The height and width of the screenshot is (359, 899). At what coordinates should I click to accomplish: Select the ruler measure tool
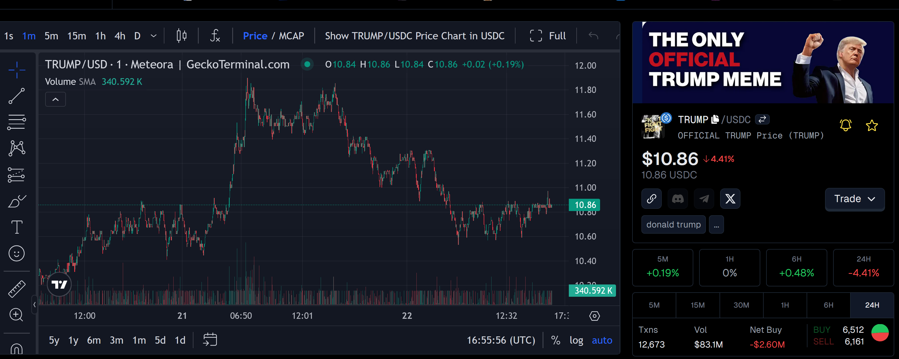[x=17, y=289]
